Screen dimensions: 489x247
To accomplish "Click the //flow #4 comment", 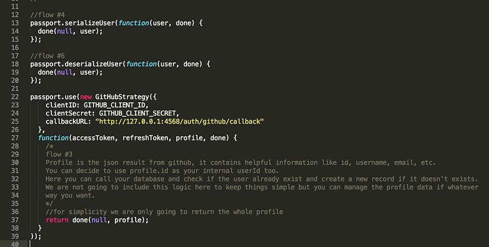I will click(48, 15).
